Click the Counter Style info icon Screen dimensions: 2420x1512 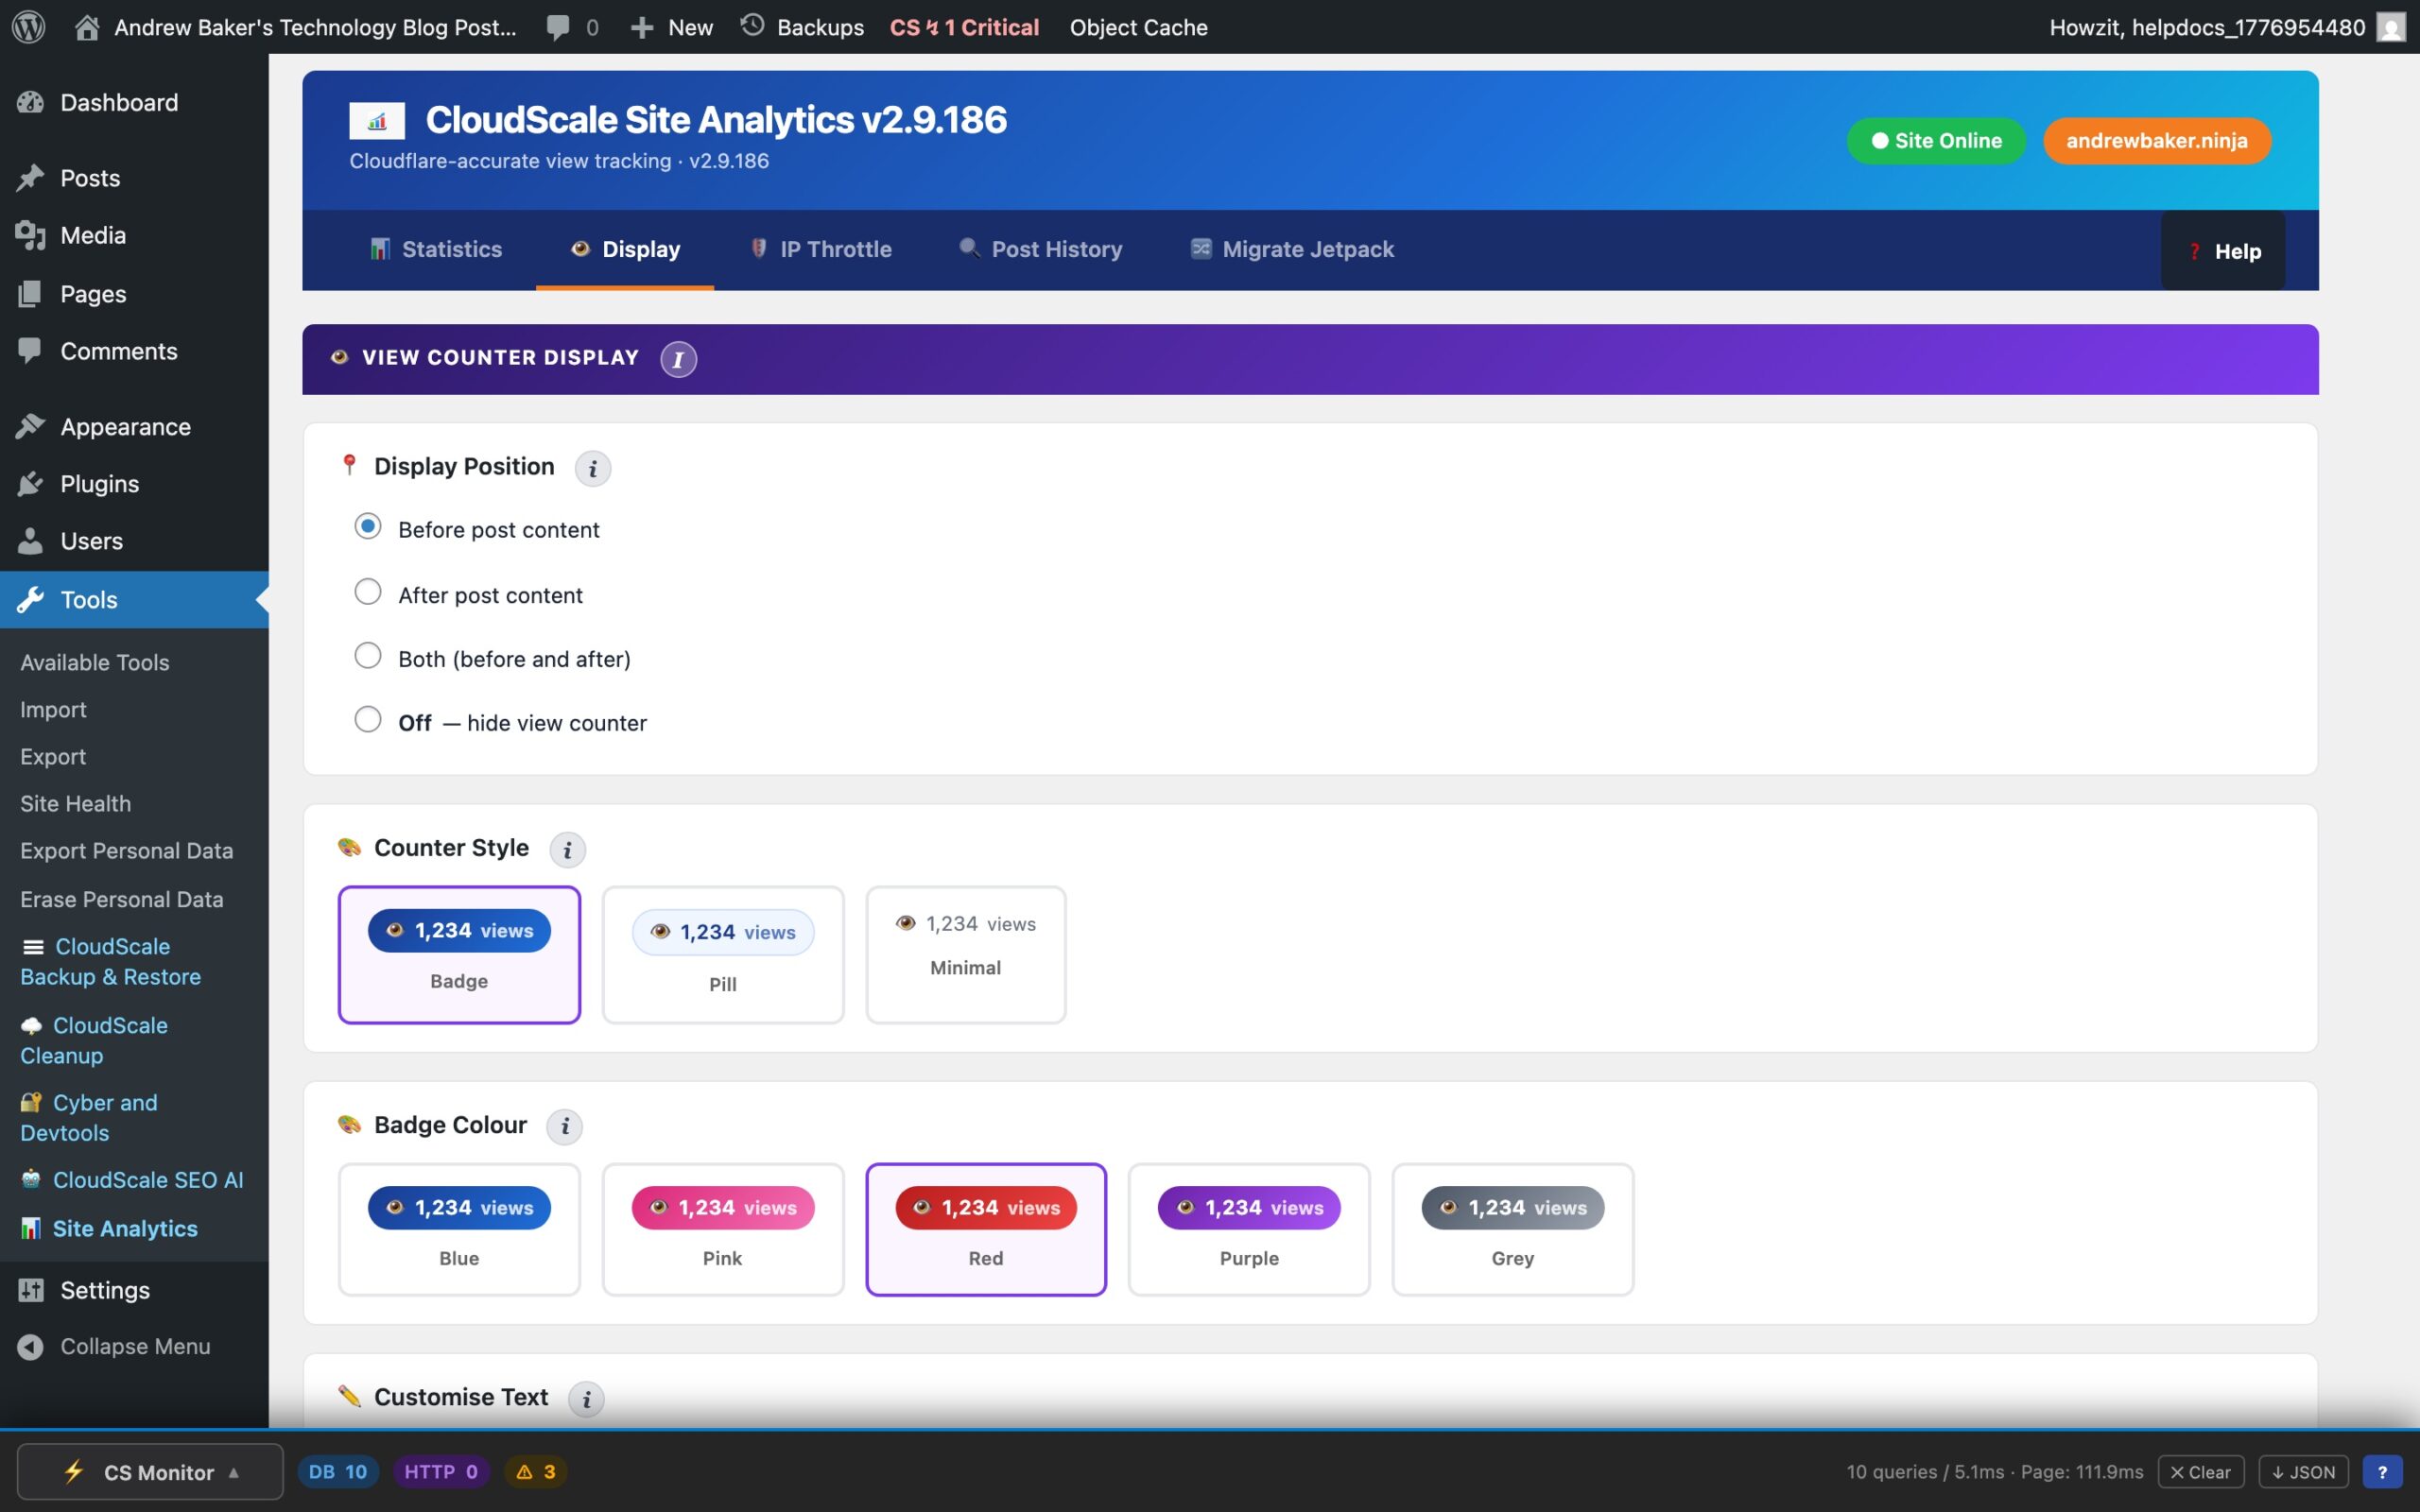(x=568, y=849)
